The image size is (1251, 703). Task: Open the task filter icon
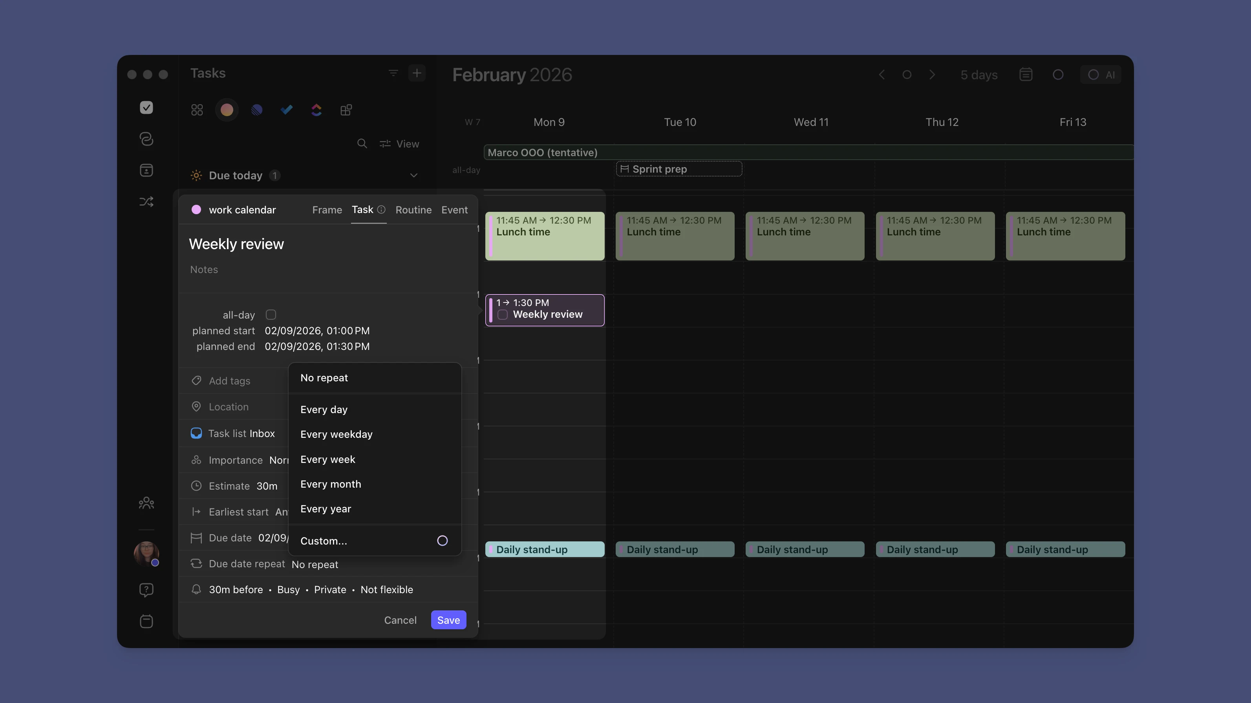pyautogui.click(x=393, y=73)
